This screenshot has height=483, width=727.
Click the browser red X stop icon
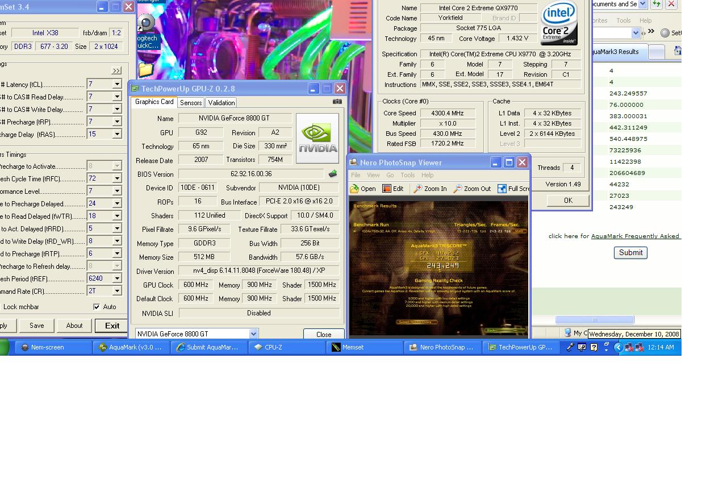point(671,4)
